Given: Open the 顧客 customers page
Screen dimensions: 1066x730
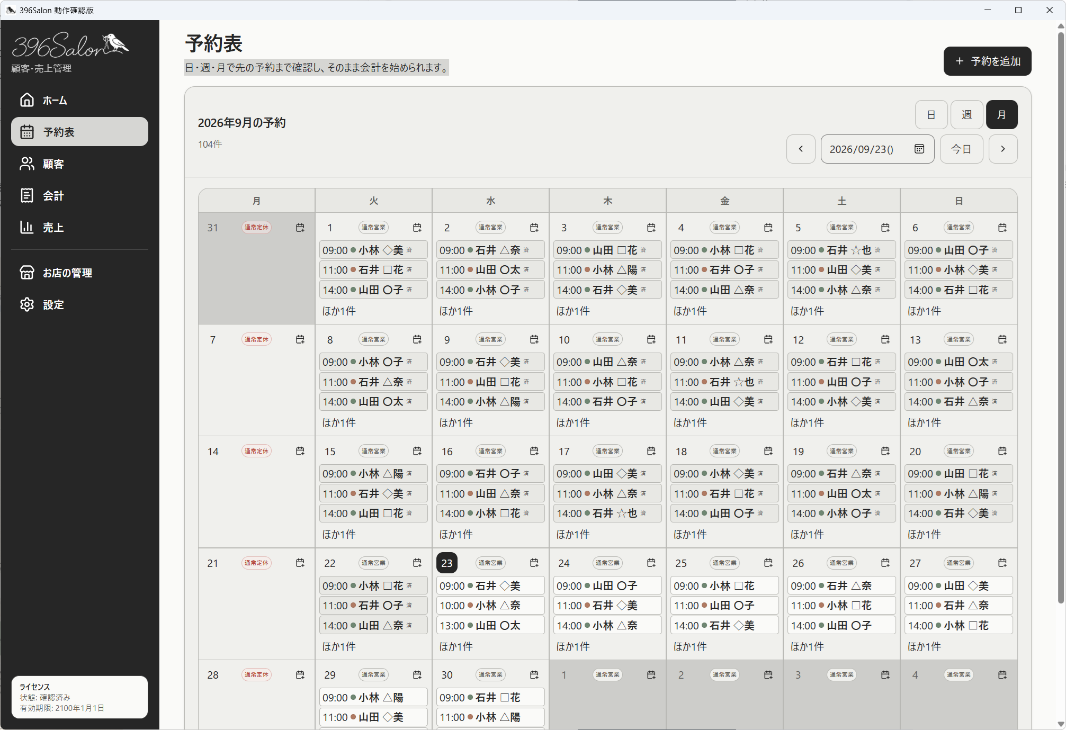Looking at the screenshot, I should pyautogui.click(x=79, y=164).
